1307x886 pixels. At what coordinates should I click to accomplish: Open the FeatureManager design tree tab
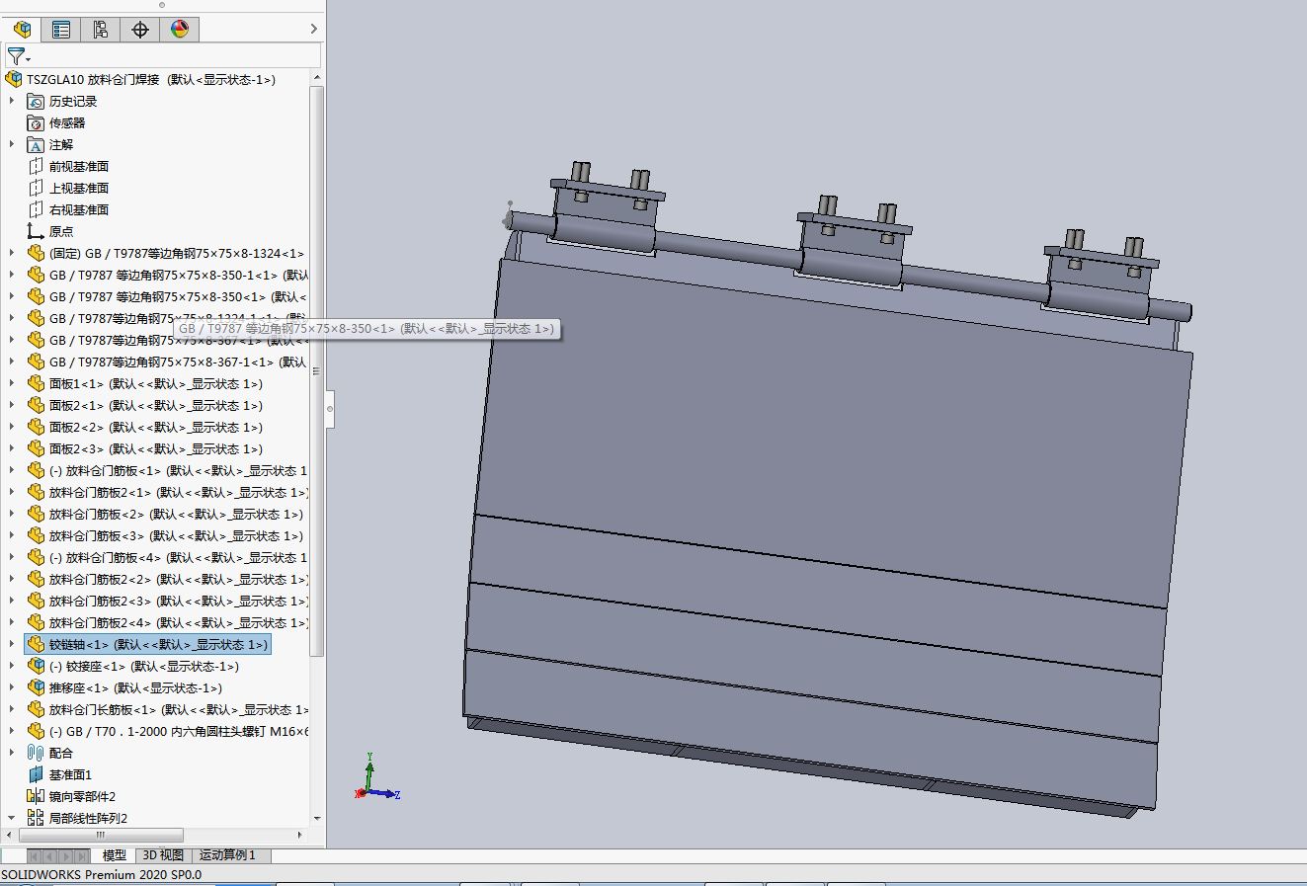22,30
